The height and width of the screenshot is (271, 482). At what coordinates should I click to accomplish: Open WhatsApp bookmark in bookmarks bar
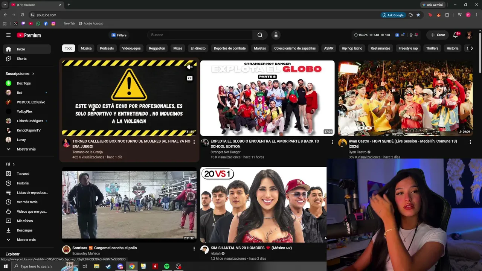(38, 23)
